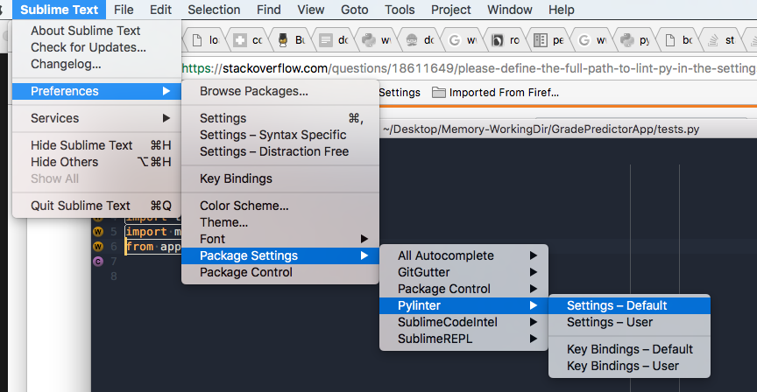Click the purple convention icon on line 7
757x392 pixels.
point(98,262)
